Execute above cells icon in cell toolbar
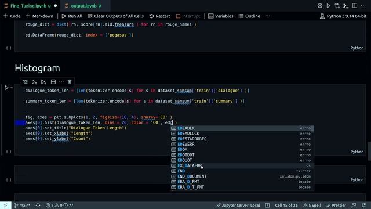Screen dimensions: 371x209 click(x=34, y=82)
